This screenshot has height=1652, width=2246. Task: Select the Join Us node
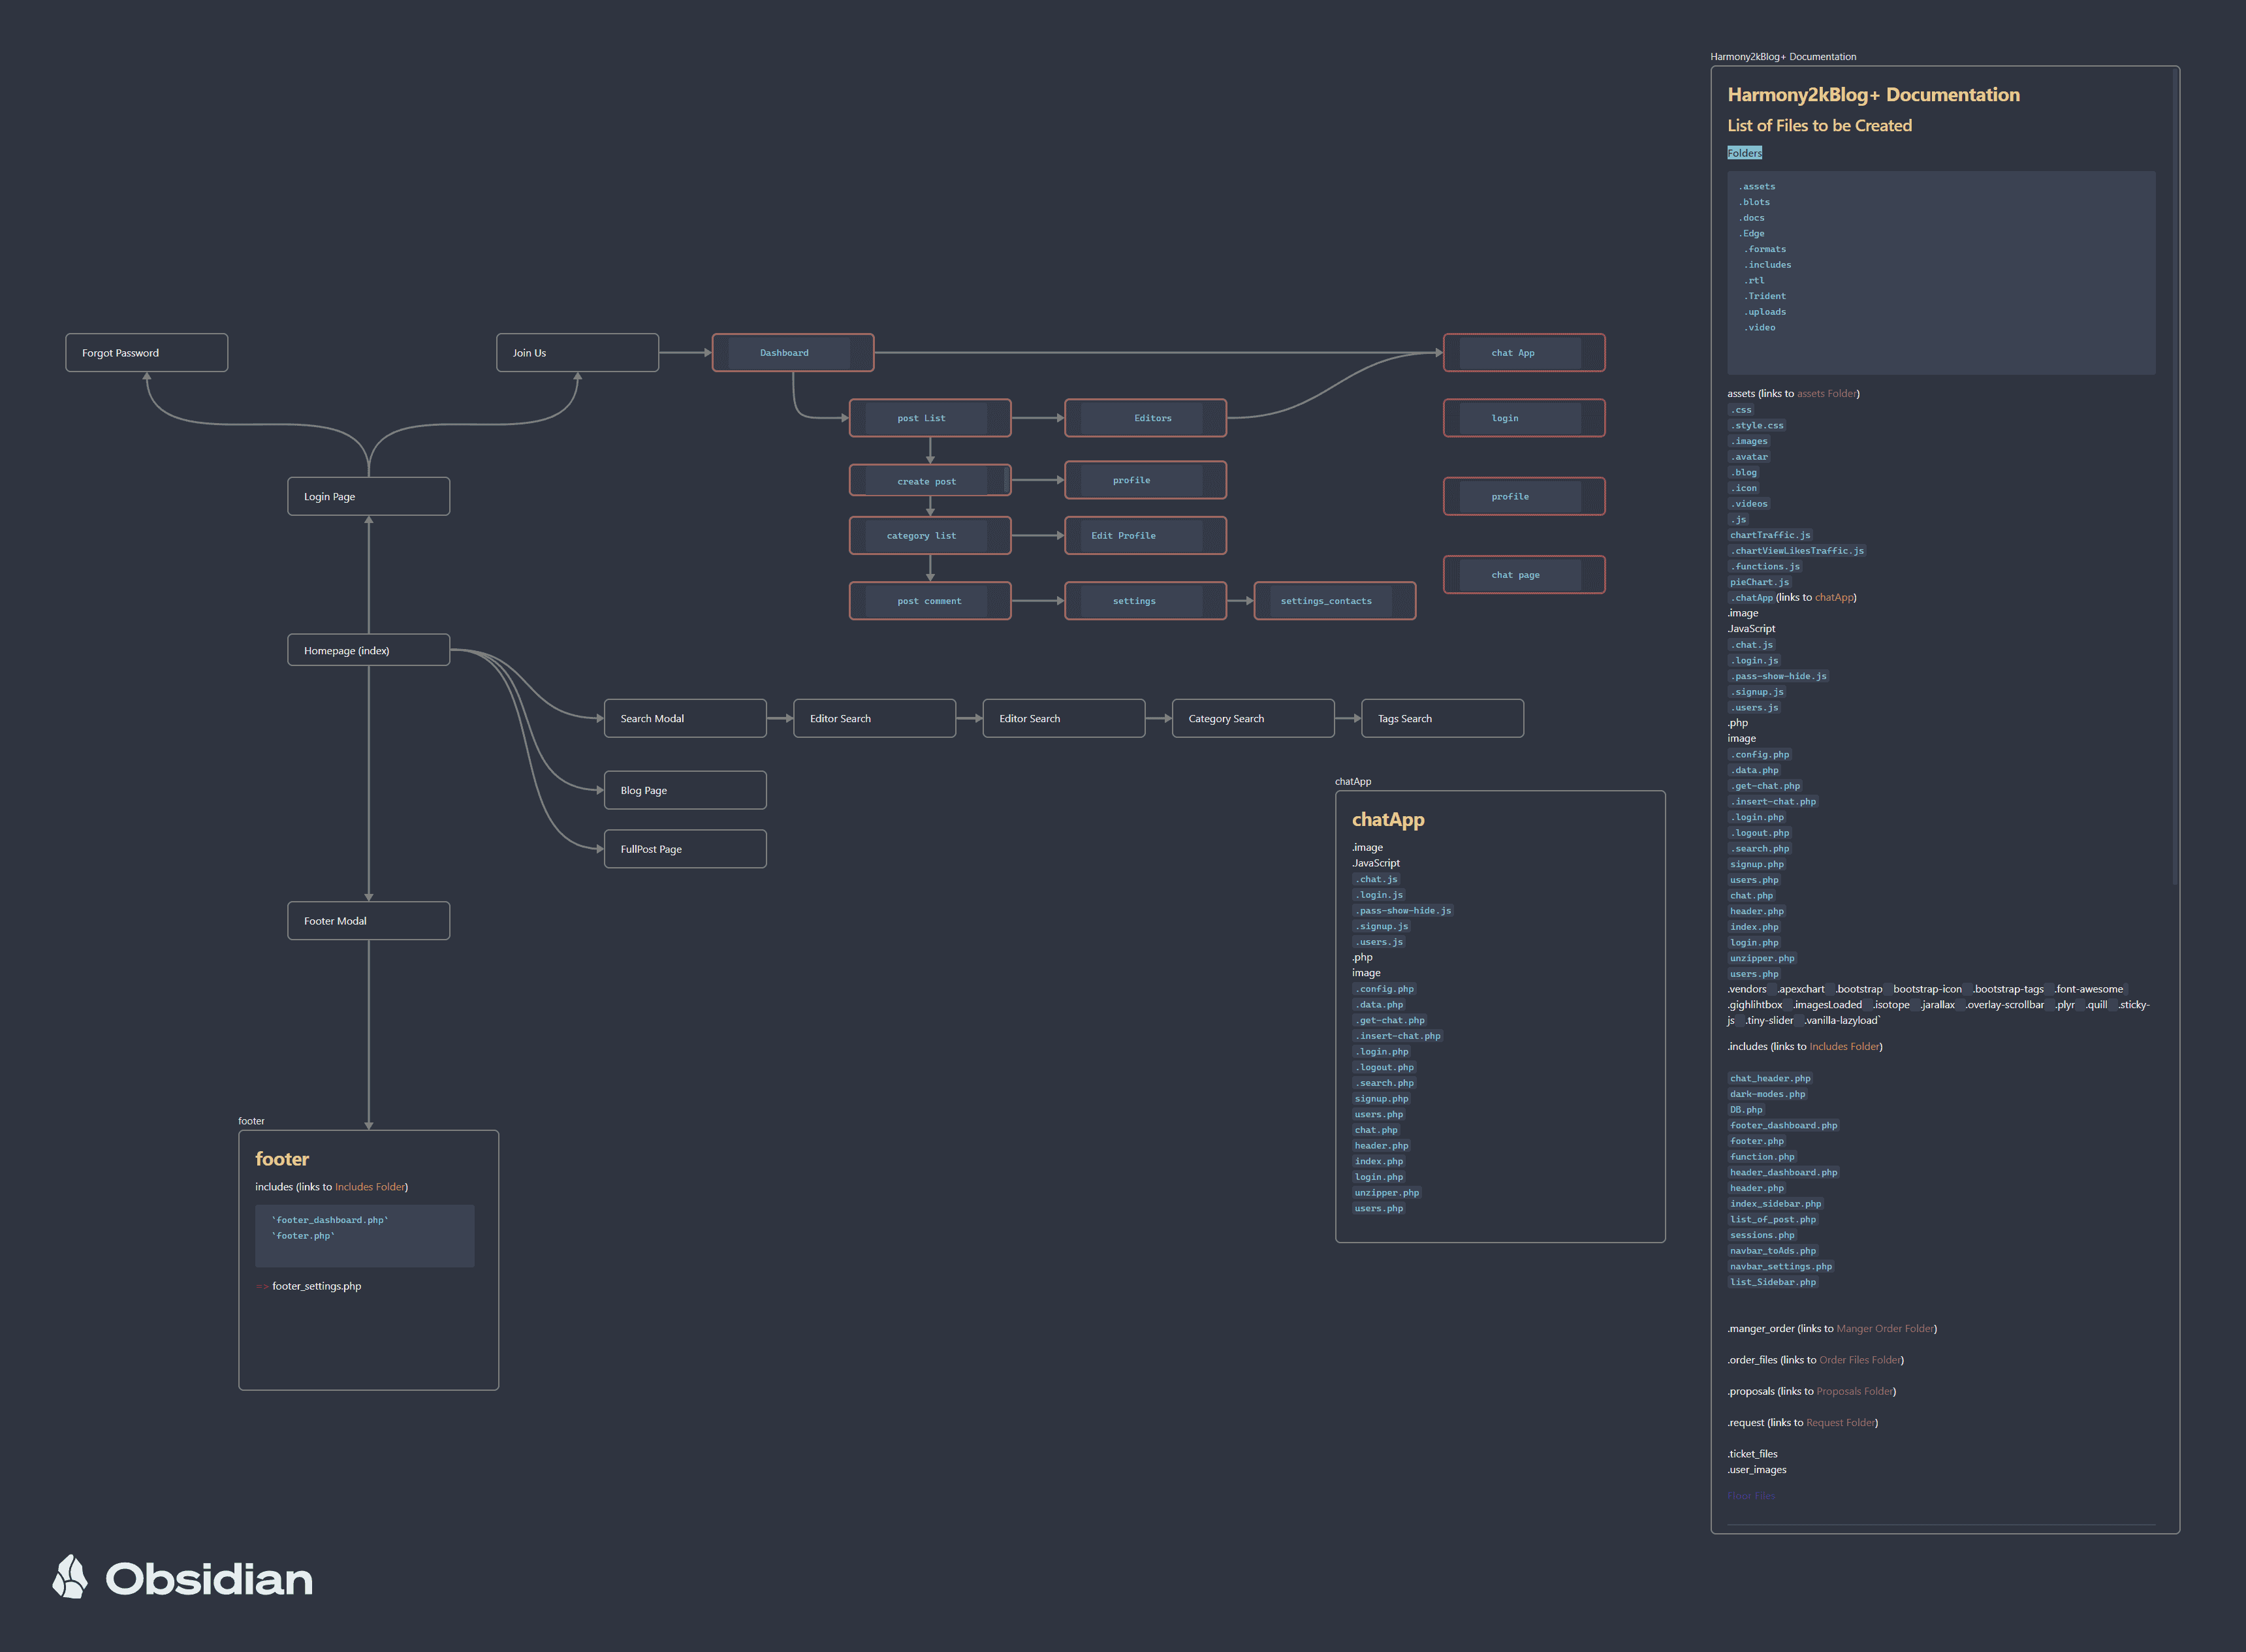point(578,353)
